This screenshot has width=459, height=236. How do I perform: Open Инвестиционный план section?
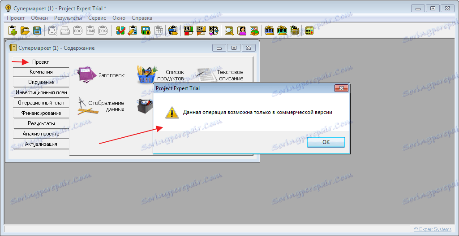41,92
